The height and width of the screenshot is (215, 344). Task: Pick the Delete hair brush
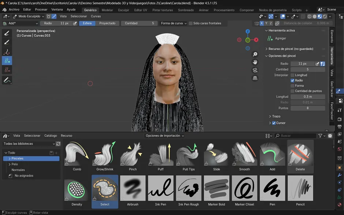[300, 154]
